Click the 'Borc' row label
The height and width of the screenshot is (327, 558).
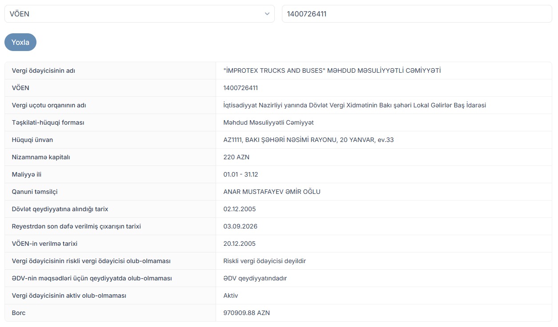coord(19,313)
